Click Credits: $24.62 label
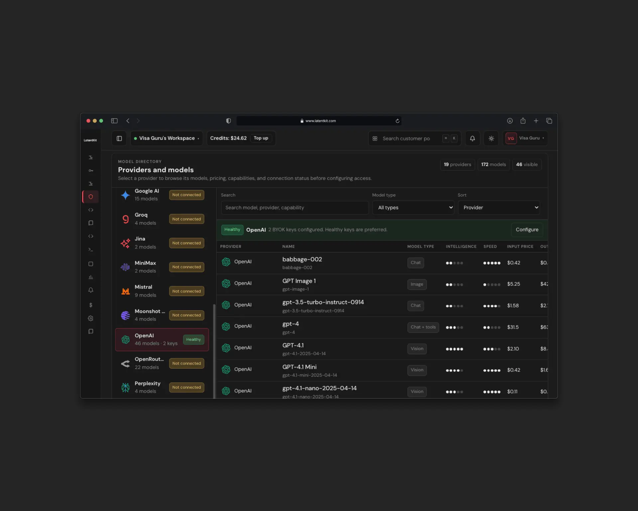The image size is (638, 511). [228, 138]
